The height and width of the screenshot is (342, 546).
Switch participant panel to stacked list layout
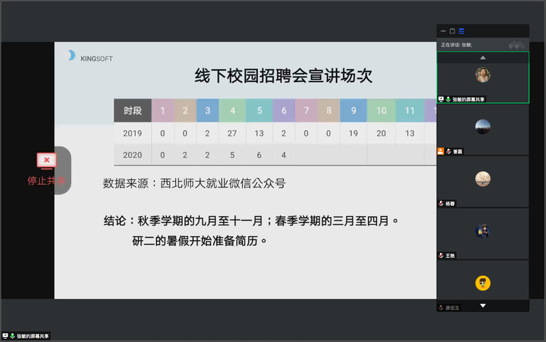pyautogui.click(x=462, y=31)
